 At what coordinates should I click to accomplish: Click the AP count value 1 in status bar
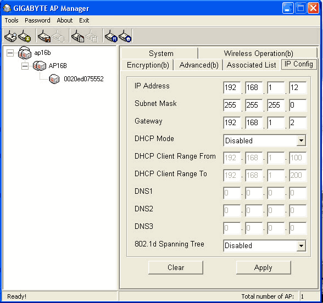tap(302, 296)
